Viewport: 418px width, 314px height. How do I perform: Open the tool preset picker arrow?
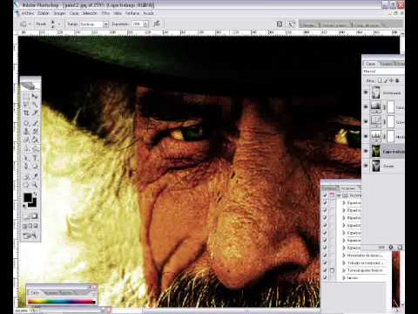(x=30, y=24)
